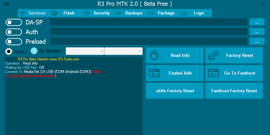
Task: Click the Go To Fastboot button
Action: (234, 73)
